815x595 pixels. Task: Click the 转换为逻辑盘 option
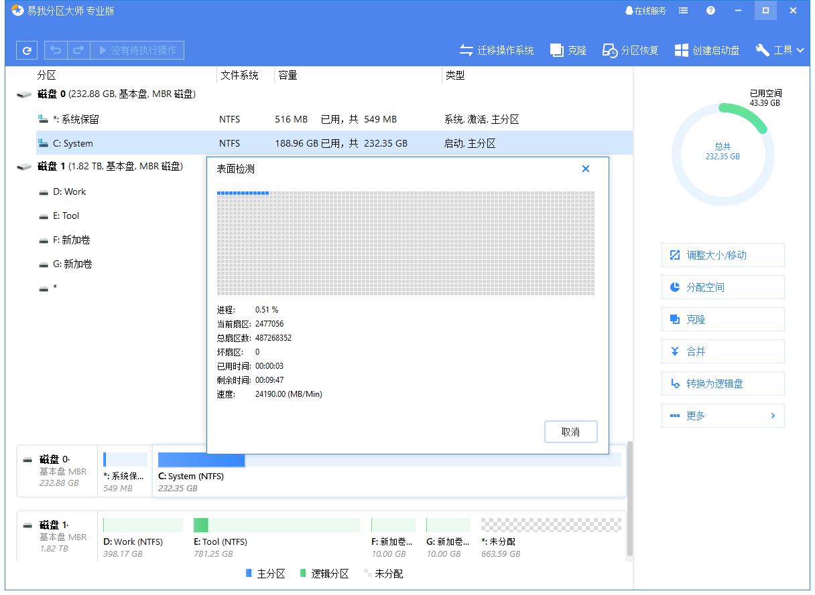coord(723,384)
